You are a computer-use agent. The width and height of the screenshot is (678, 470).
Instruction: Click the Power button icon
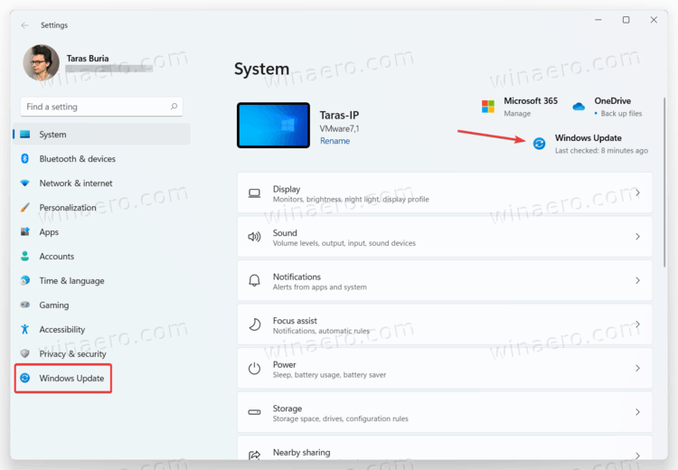[x=254, y=369]
